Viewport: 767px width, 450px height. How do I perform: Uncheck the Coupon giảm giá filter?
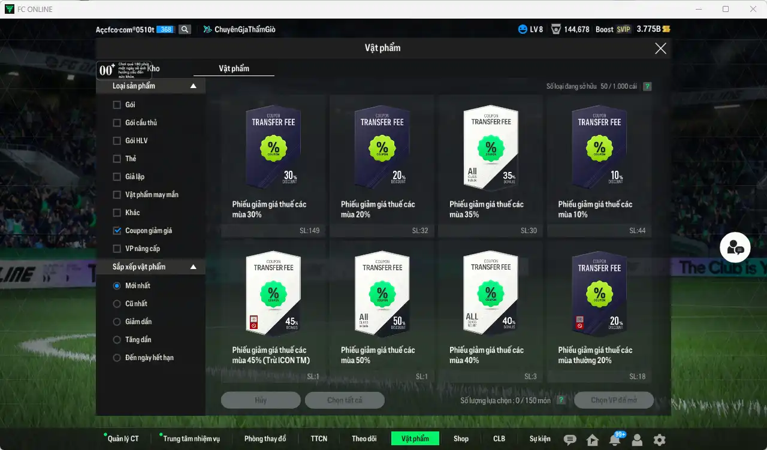click(117, 231)
